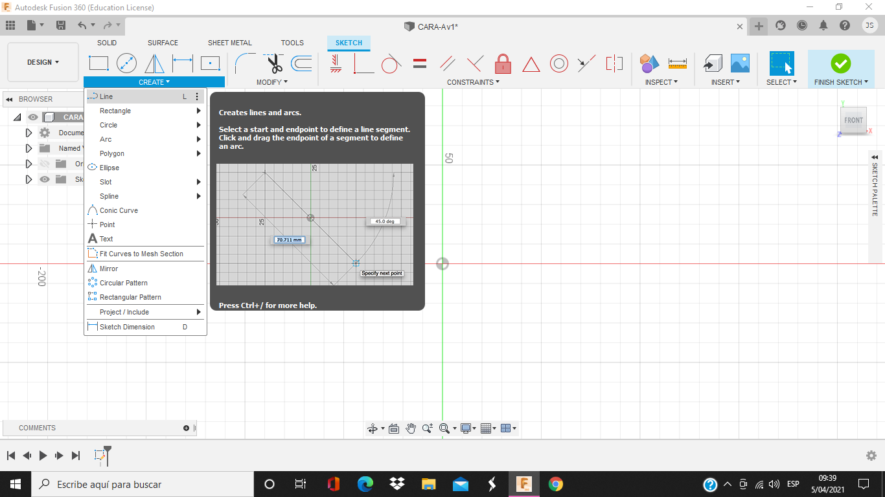Apply the Tangent constraint icon
The width and height of the screenshot is (885, 497).
pyautogui.click(x=391, y=63)
